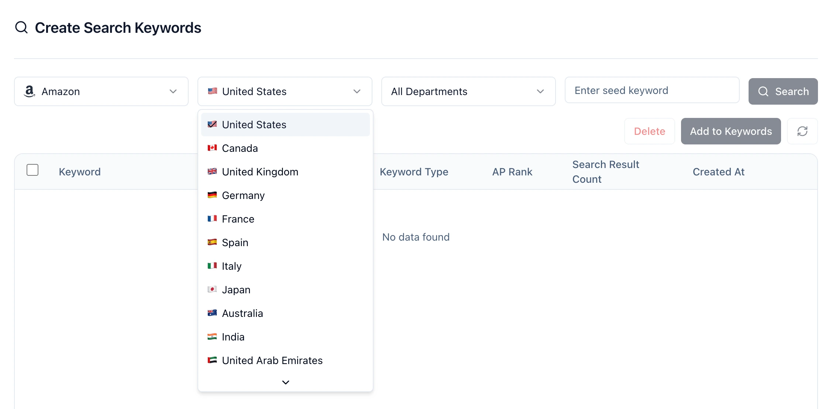Click the chevron arrow at the bottom of country list
The image size is (832, 409).
285,382
